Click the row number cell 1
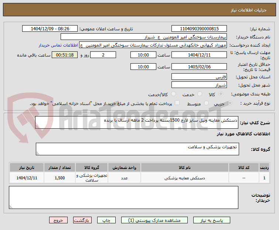Screen dimensions: 279x230 pyautogui.click(x=264, y=178)
